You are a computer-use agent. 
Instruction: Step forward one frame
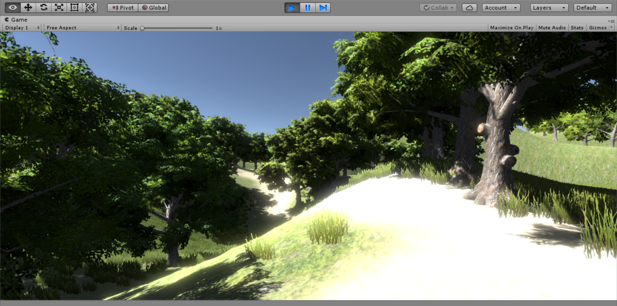(323, 8)
